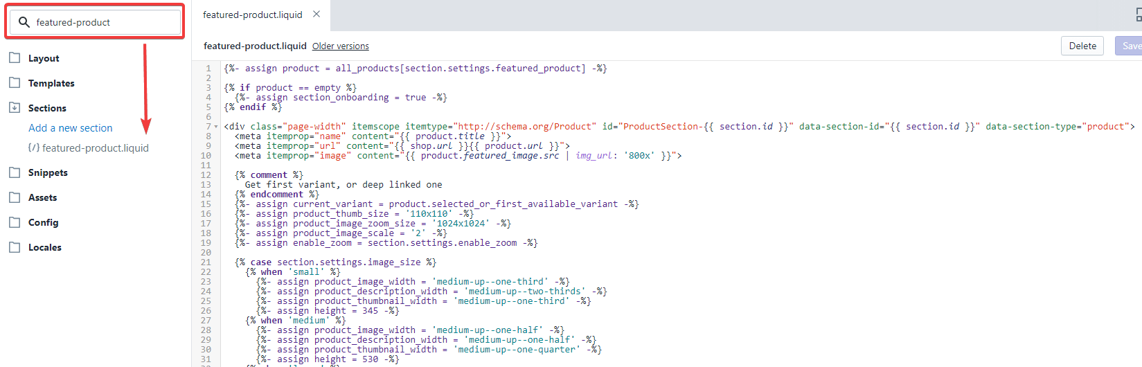Click 'enable_zoom' assignment on line 19

322,243
